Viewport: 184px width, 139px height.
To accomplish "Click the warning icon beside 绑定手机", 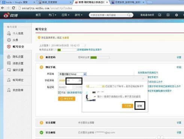I will (41, 67).
